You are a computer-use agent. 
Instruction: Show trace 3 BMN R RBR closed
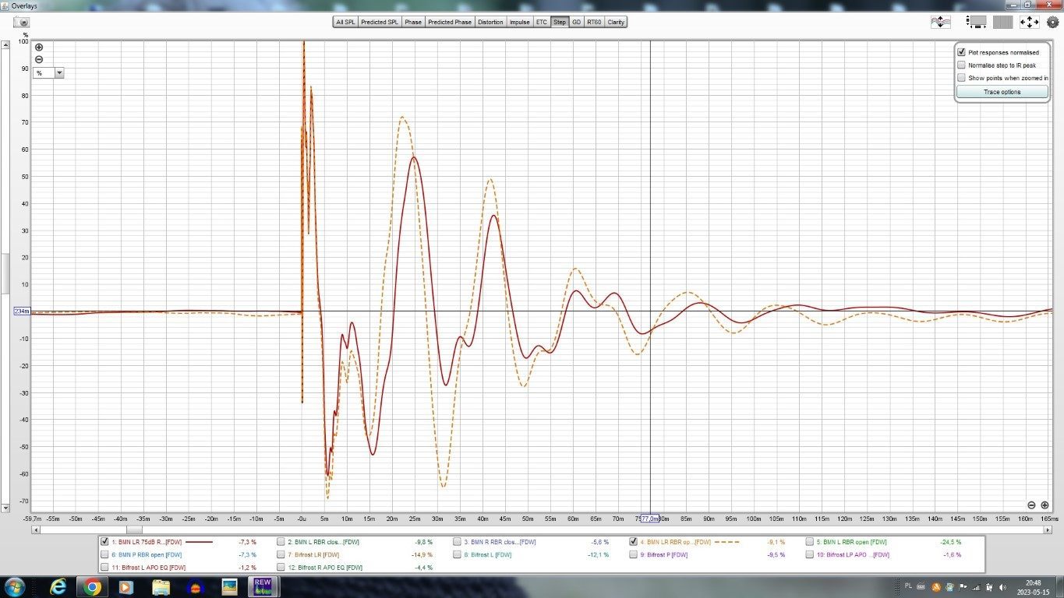(458, 541)
